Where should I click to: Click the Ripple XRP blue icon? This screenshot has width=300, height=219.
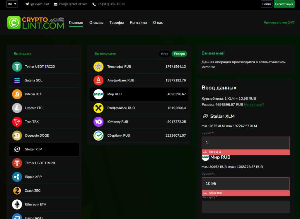pyautogui.click(x=17, y=177)
